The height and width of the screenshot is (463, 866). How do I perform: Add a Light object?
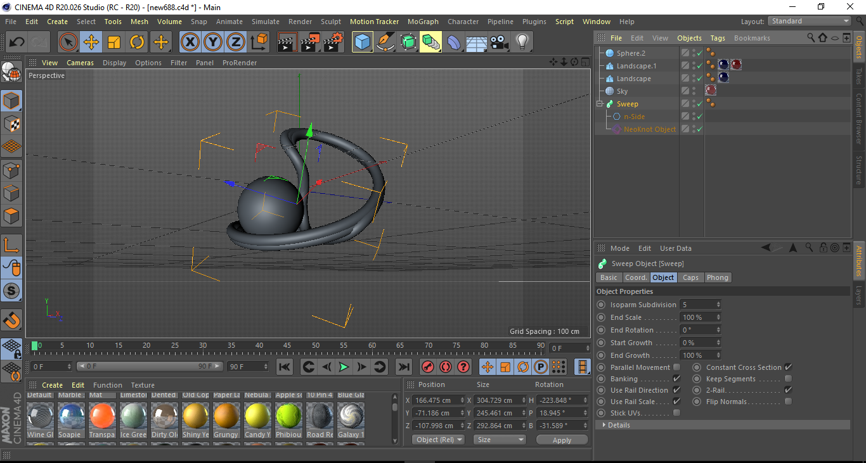522,42
